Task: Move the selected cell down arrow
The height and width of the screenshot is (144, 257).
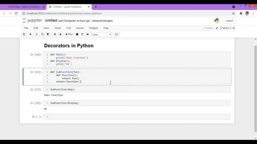Action: pyautogui.click(x=60, y=34)
